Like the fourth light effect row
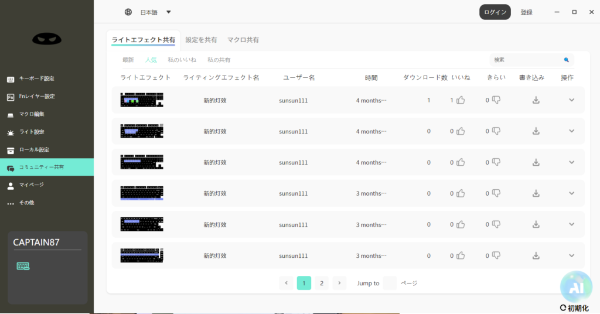Image resolution: width=600 pixels, height=314 pixels. coord(461,193)
